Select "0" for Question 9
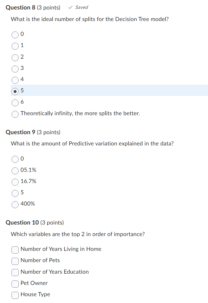208x303 pixels. [15, 159]
